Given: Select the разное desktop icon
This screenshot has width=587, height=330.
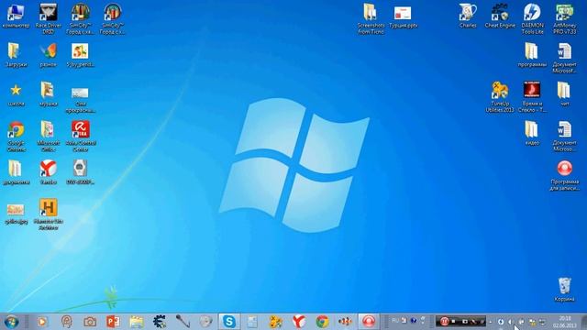Looking at the screenshot, I should (48, 55).
